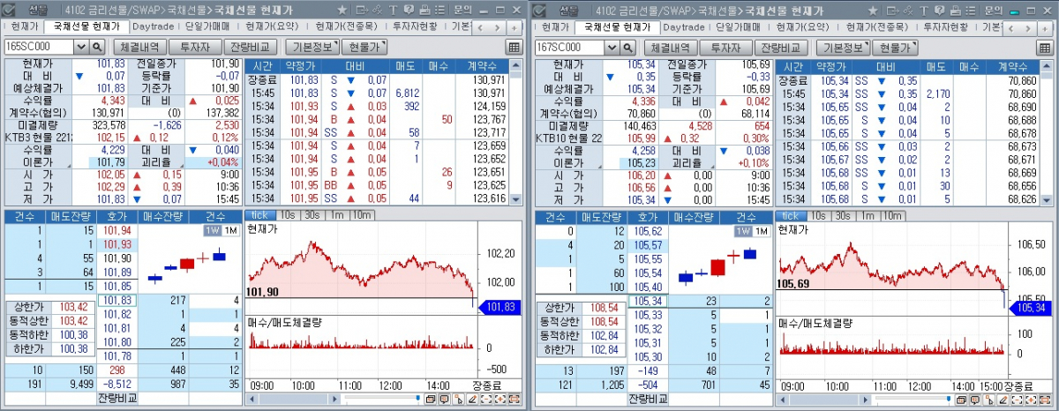Search symbol with magnifier next to 167SC000

pos(627,47)
